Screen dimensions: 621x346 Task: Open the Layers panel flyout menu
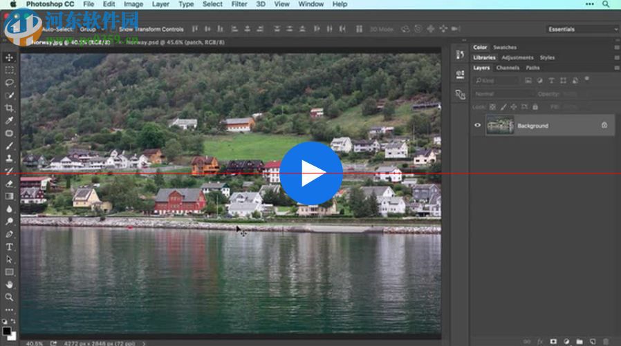617,68
